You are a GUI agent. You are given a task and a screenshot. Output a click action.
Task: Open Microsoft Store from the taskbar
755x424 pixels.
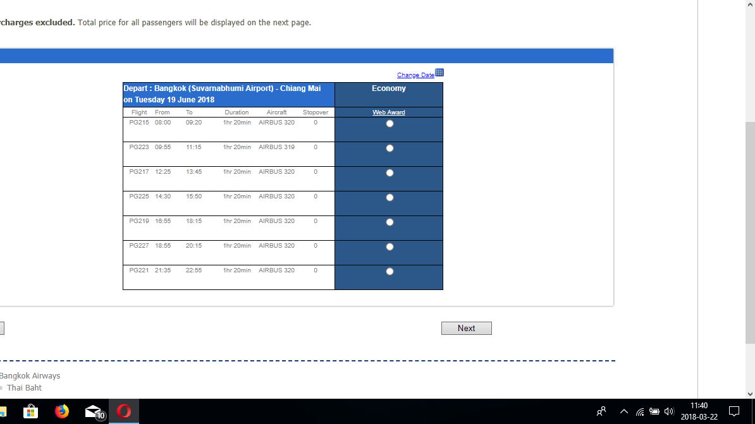coord(30,411)
